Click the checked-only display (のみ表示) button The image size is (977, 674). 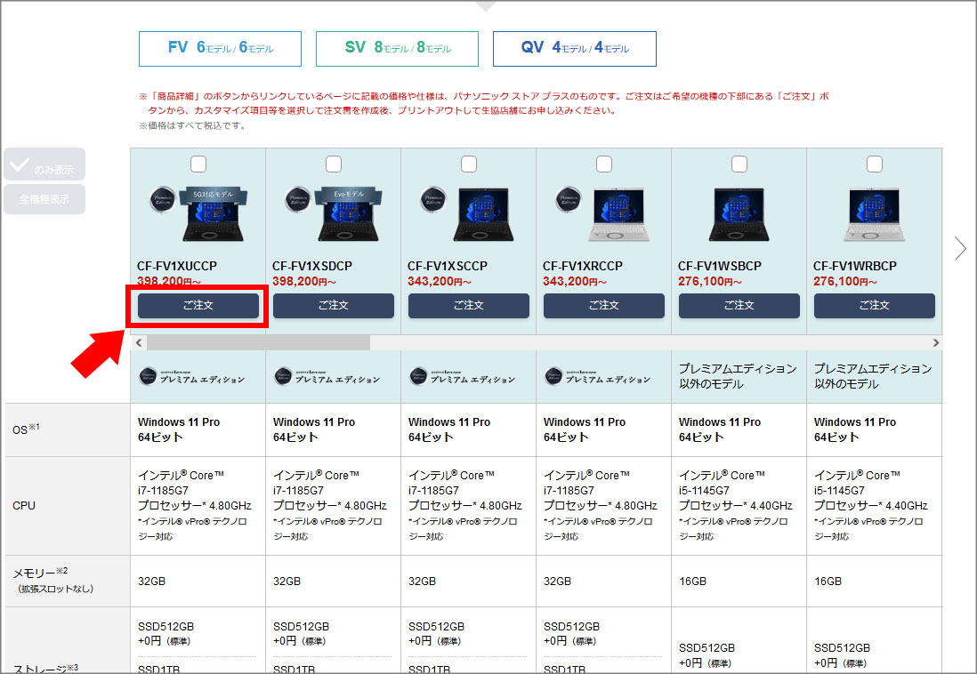tap(44, 164)
